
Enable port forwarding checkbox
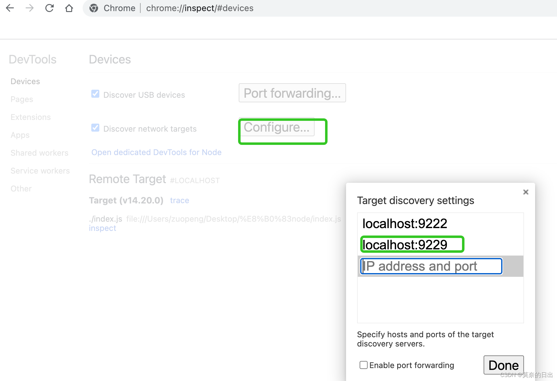pyautogui.click(x=364, y=365)
